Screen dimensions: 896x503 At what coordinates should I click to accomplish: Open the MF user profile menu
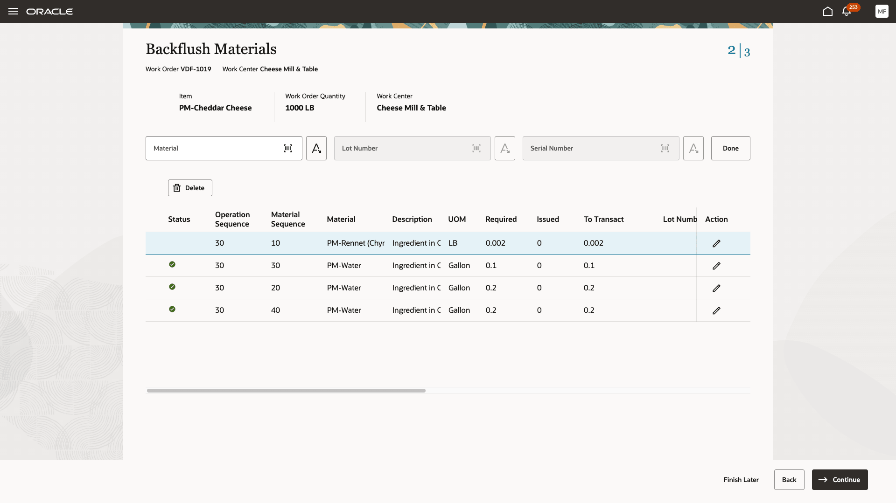coord(882,11)
